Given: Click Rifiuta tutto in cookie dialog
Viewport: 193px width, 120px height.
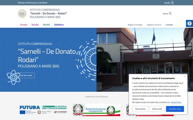Looking at the screenshot, I should pos(157,109).
